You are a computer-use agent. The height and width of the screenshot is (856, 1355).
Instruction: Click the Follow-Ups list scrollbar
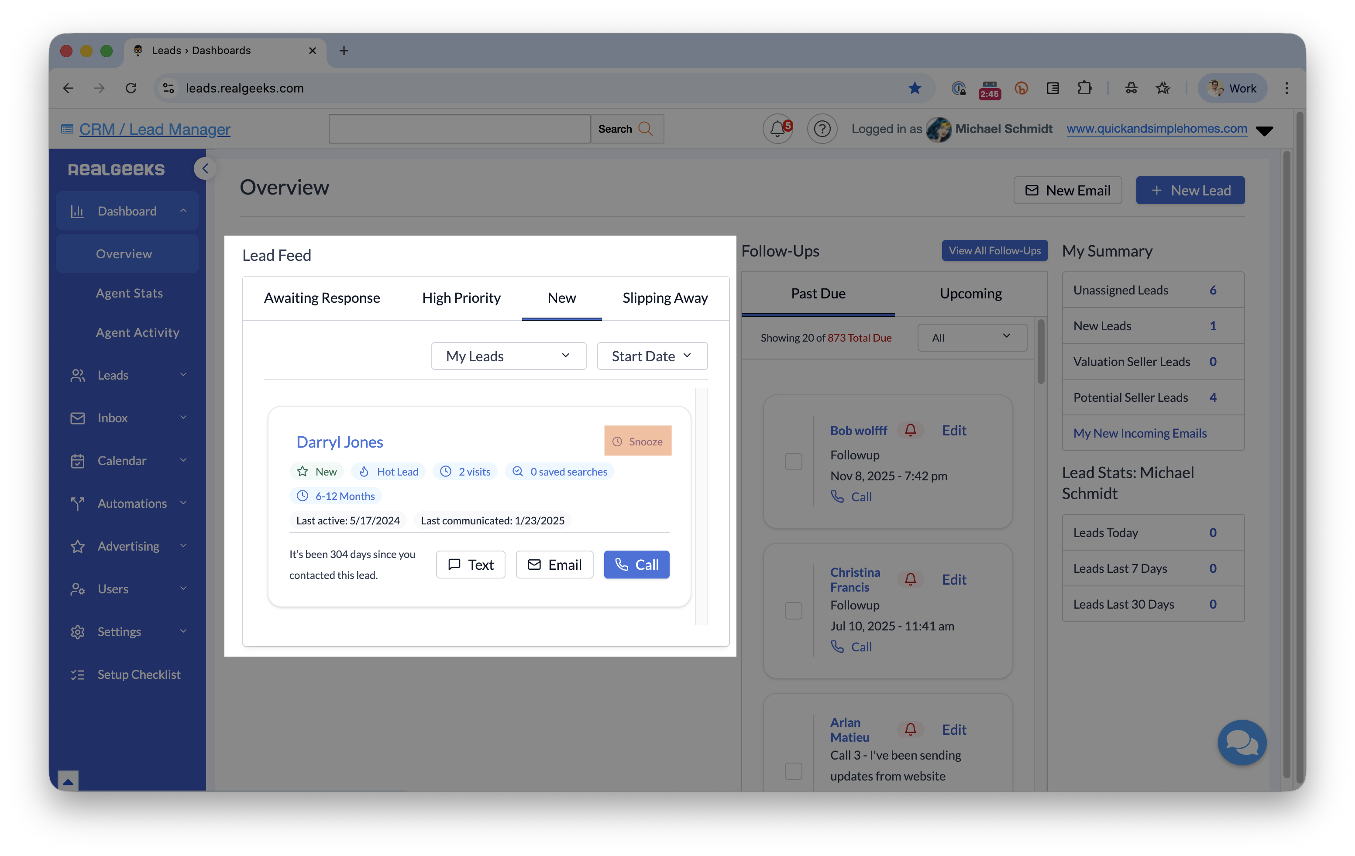click(1040, 352)
